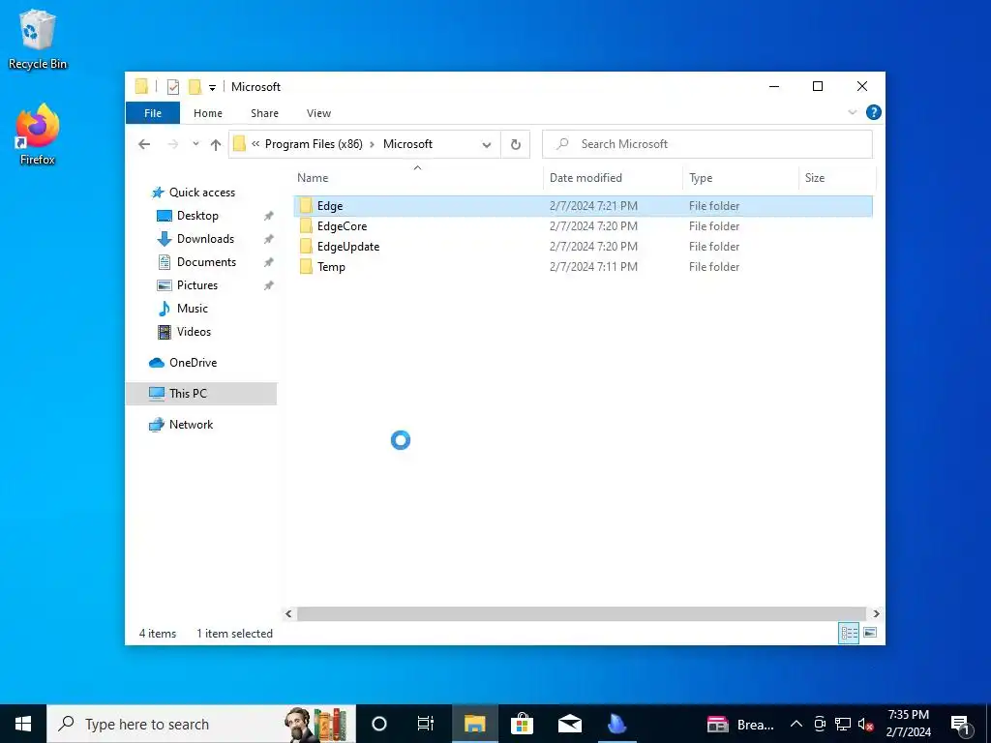This screenshot has height=743, width=991.
Task: Open Task View on the taskbar
Action: (x=426, y=724)
